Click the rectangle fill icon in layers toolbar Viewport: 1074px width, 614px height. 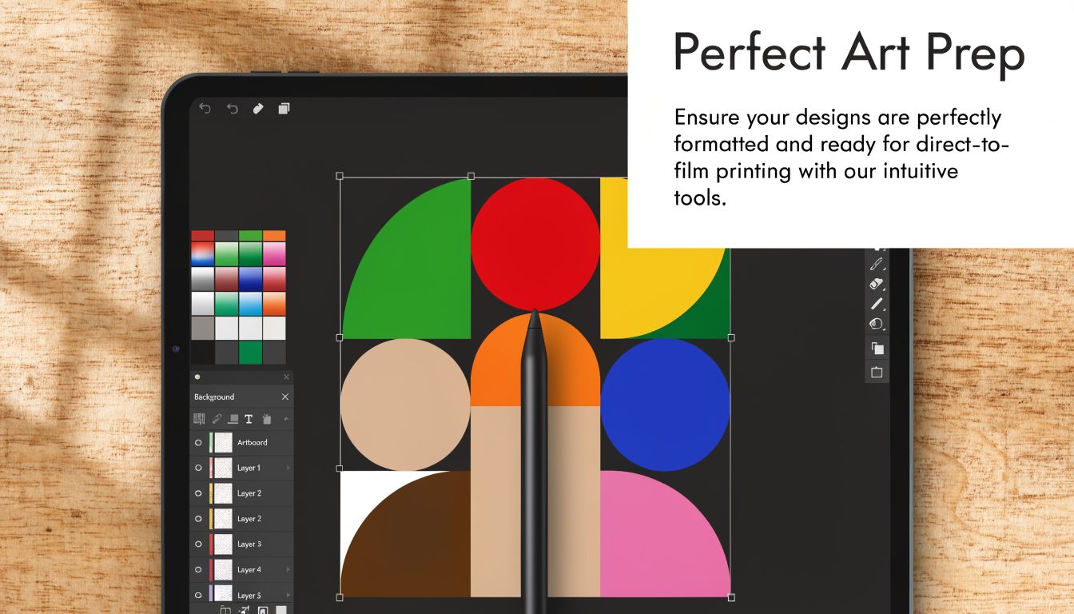tap(233, 419)
